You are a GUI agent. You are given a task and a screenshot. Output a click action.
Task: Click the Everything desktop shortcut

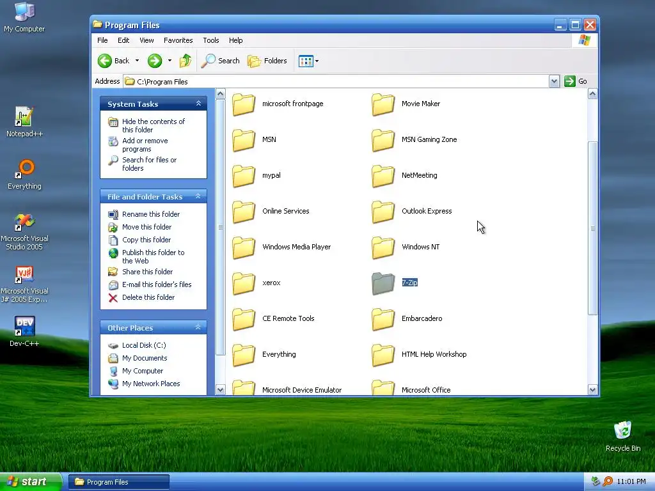point(24,174)
